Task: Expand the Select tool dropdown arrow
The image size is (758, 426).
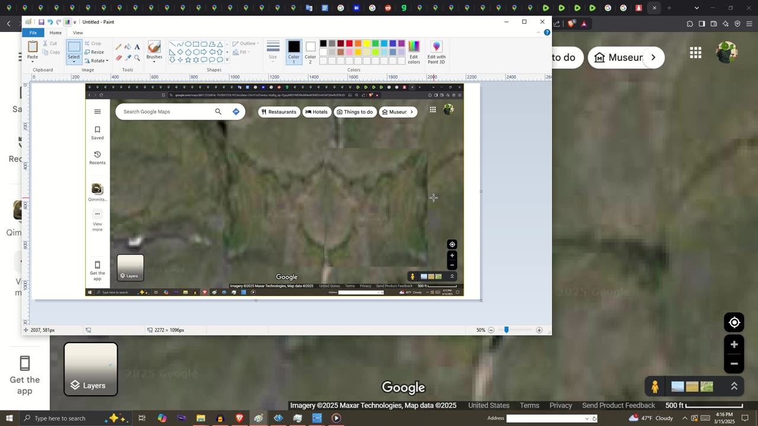Action: pyautogui.click(x=73, y=61)
